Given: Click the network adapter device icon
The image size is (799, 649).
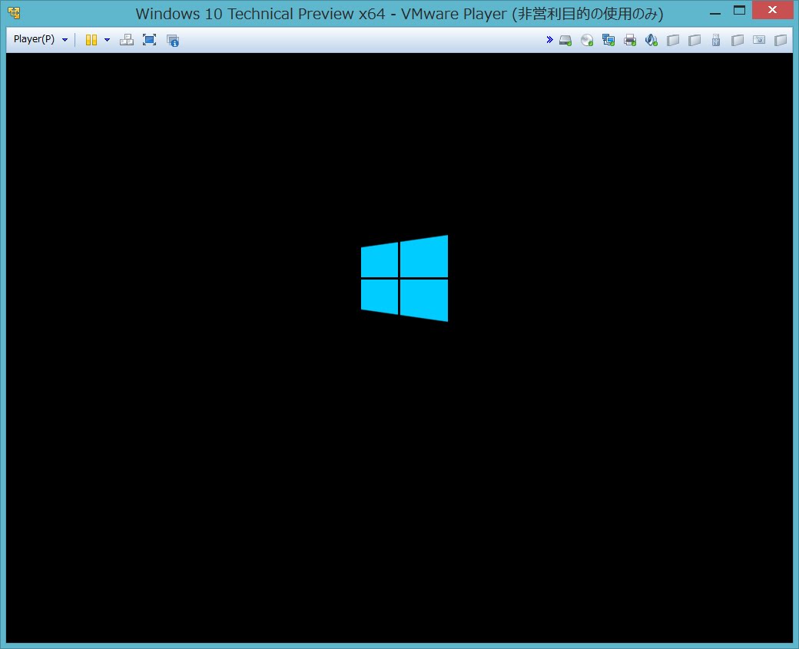Looking at the screenshot, I should pyautogui.click(x=608, y=40).
